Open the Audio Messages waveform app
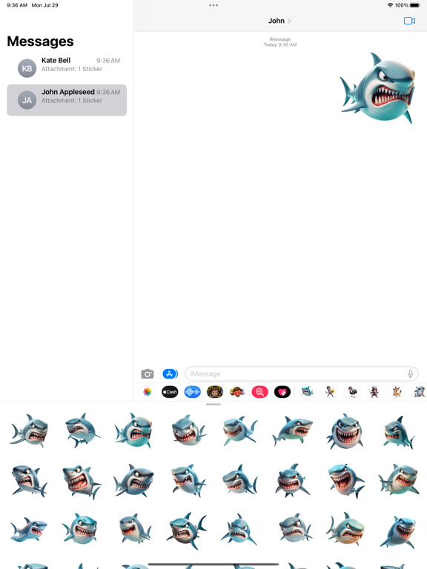The width and height of the screenshot is (427, 569). point(193,392)
